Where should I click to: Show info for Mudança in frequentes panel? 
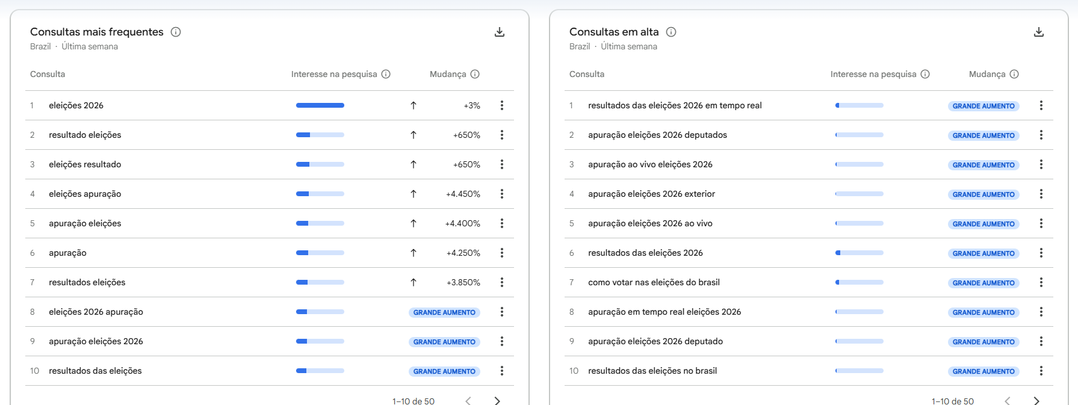(x=475, y=74)
